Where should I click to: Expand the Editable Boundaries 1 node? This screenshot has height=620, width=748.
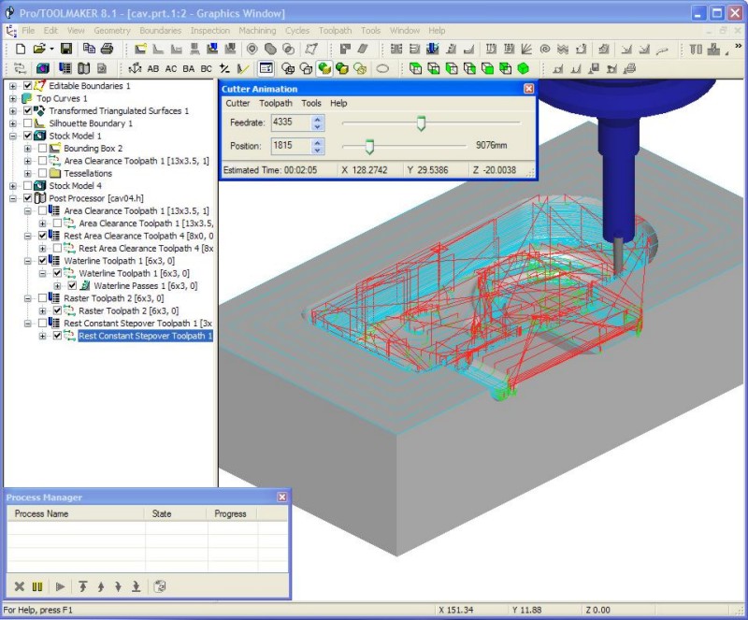tap(13, 86)
